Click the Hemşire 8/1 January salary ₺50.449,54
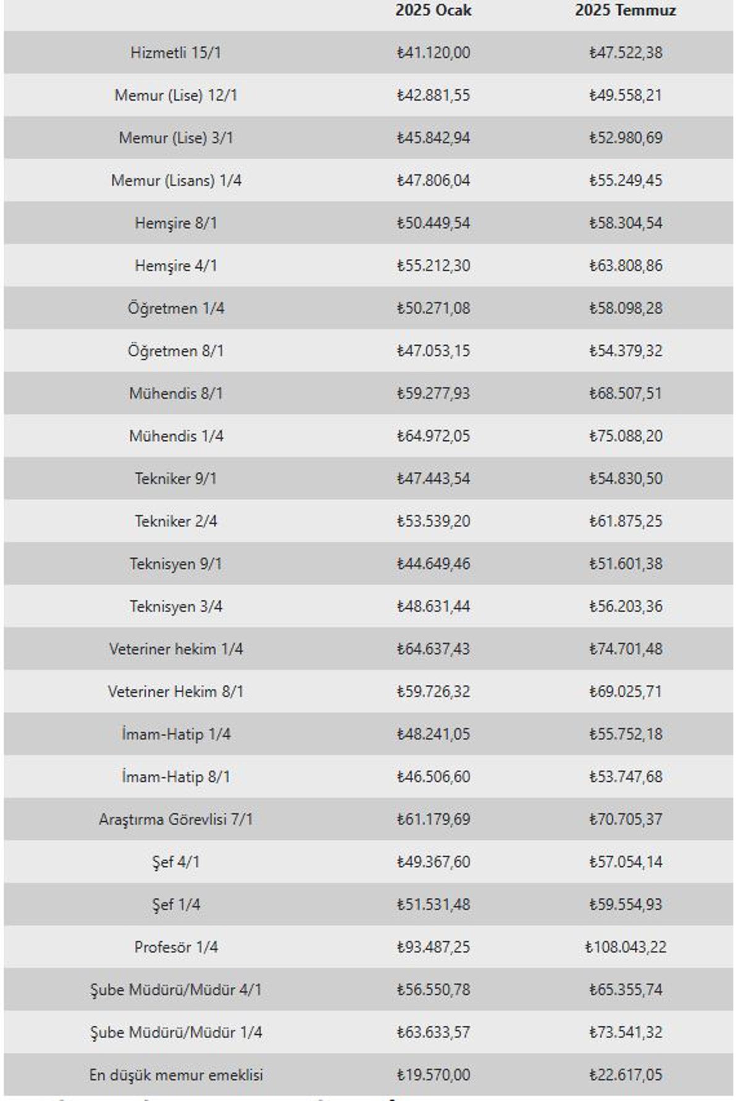The width and height of the screenshot is (741, 1101). (x=433, y=223)
